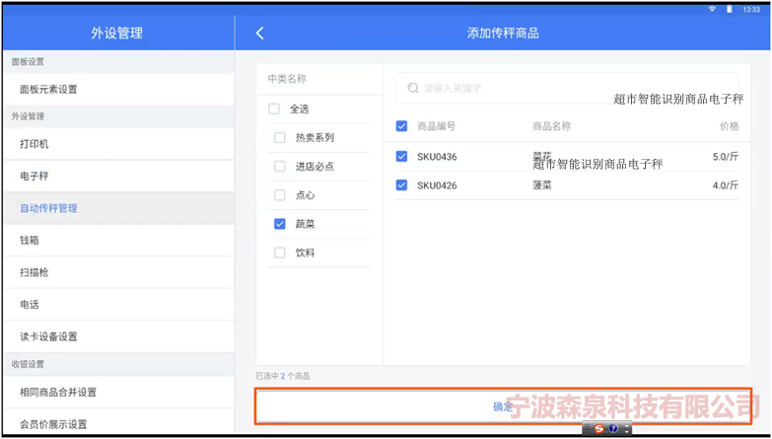
Task: Click the WiFi status icon
Action: click(x=712, y=8)
